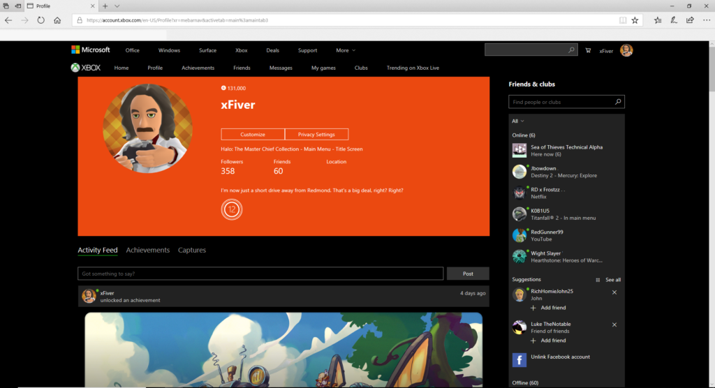This screenshot has width=715, height=388.
Task: Open the shopping cart icon
Action: pos(588,50)
